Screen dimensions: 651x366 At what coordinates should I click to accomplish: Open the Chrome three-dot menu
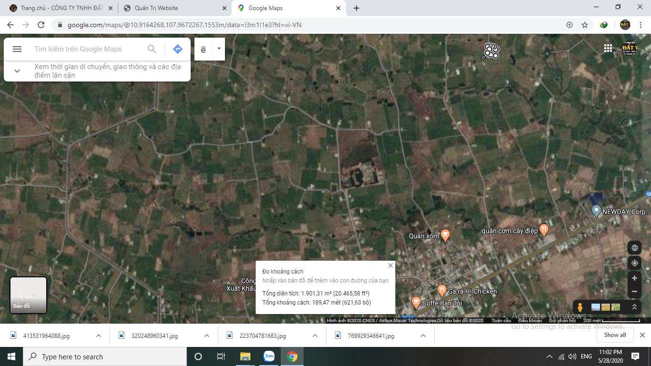pyautogui.click(x=641, y=25)
